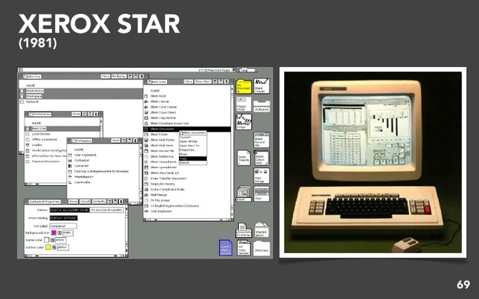
Task: Click Converter icon in Workspace window
Action: point(70,165)
